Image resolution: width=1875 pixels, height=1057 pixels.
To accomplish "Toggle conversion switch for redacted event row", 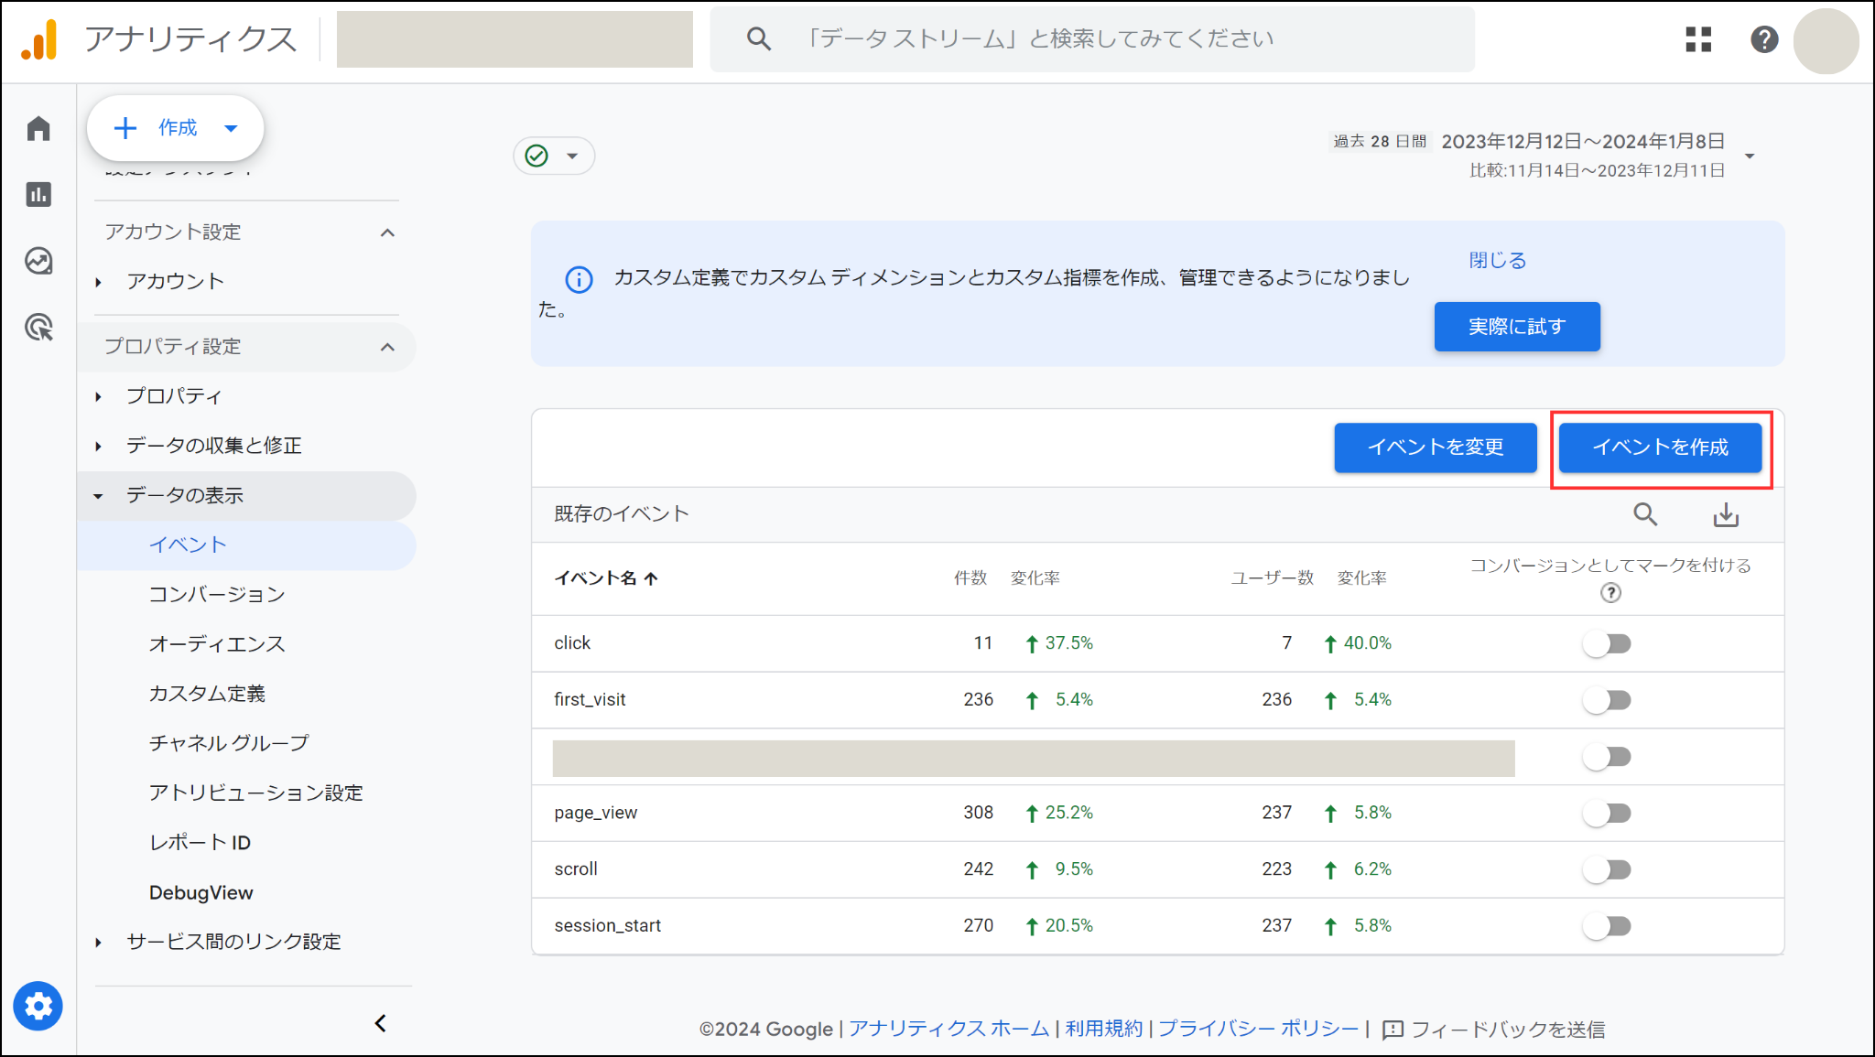I will click(1607, 757).
